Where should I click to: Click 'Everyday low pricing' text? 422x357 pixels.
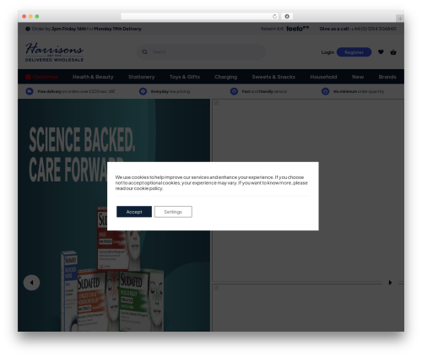[x=170, y=91]
